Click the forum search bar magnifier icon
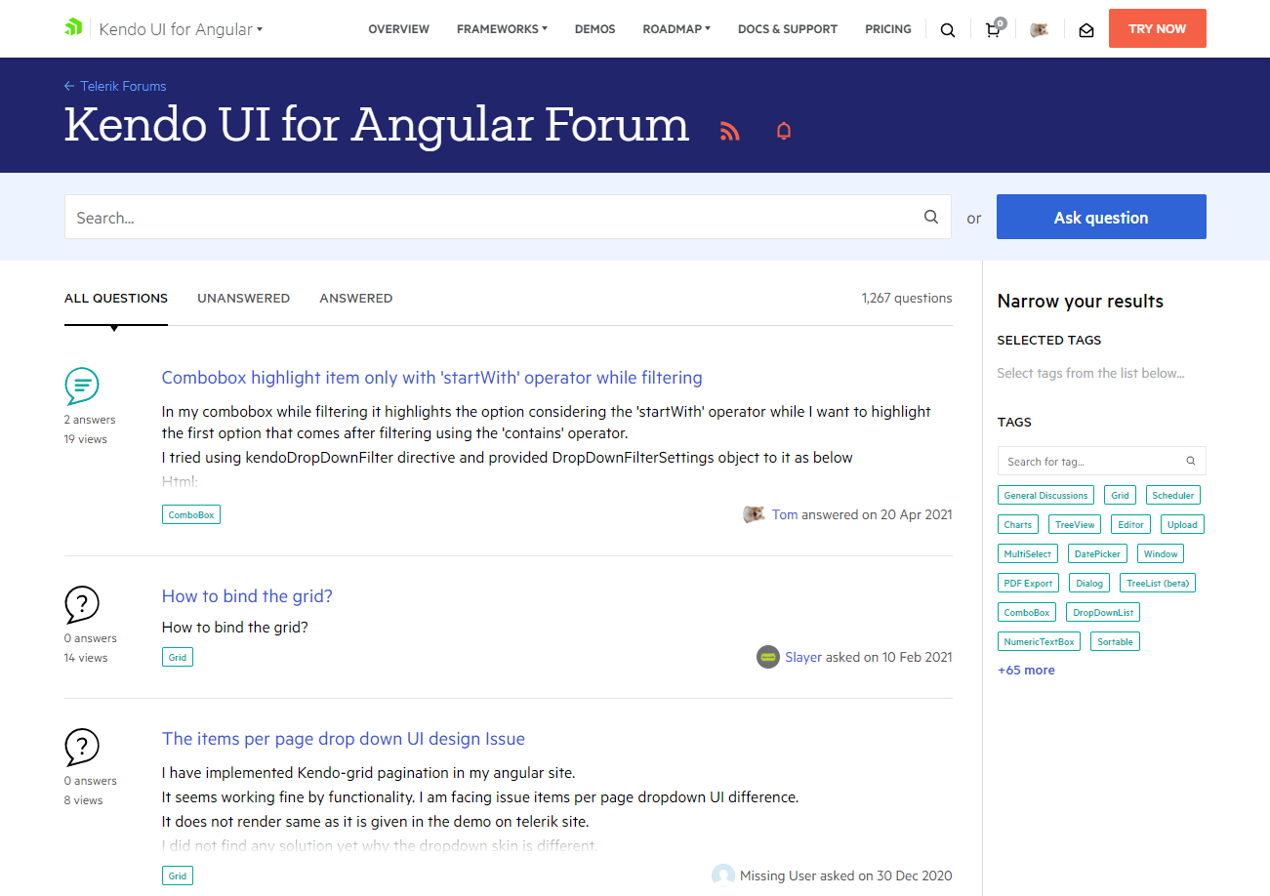1270x896 pixels. point(931,217)
